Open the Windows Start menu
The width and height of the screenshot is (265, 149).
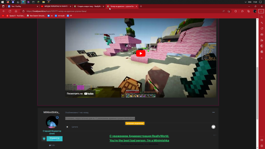(x=2, y=2)
